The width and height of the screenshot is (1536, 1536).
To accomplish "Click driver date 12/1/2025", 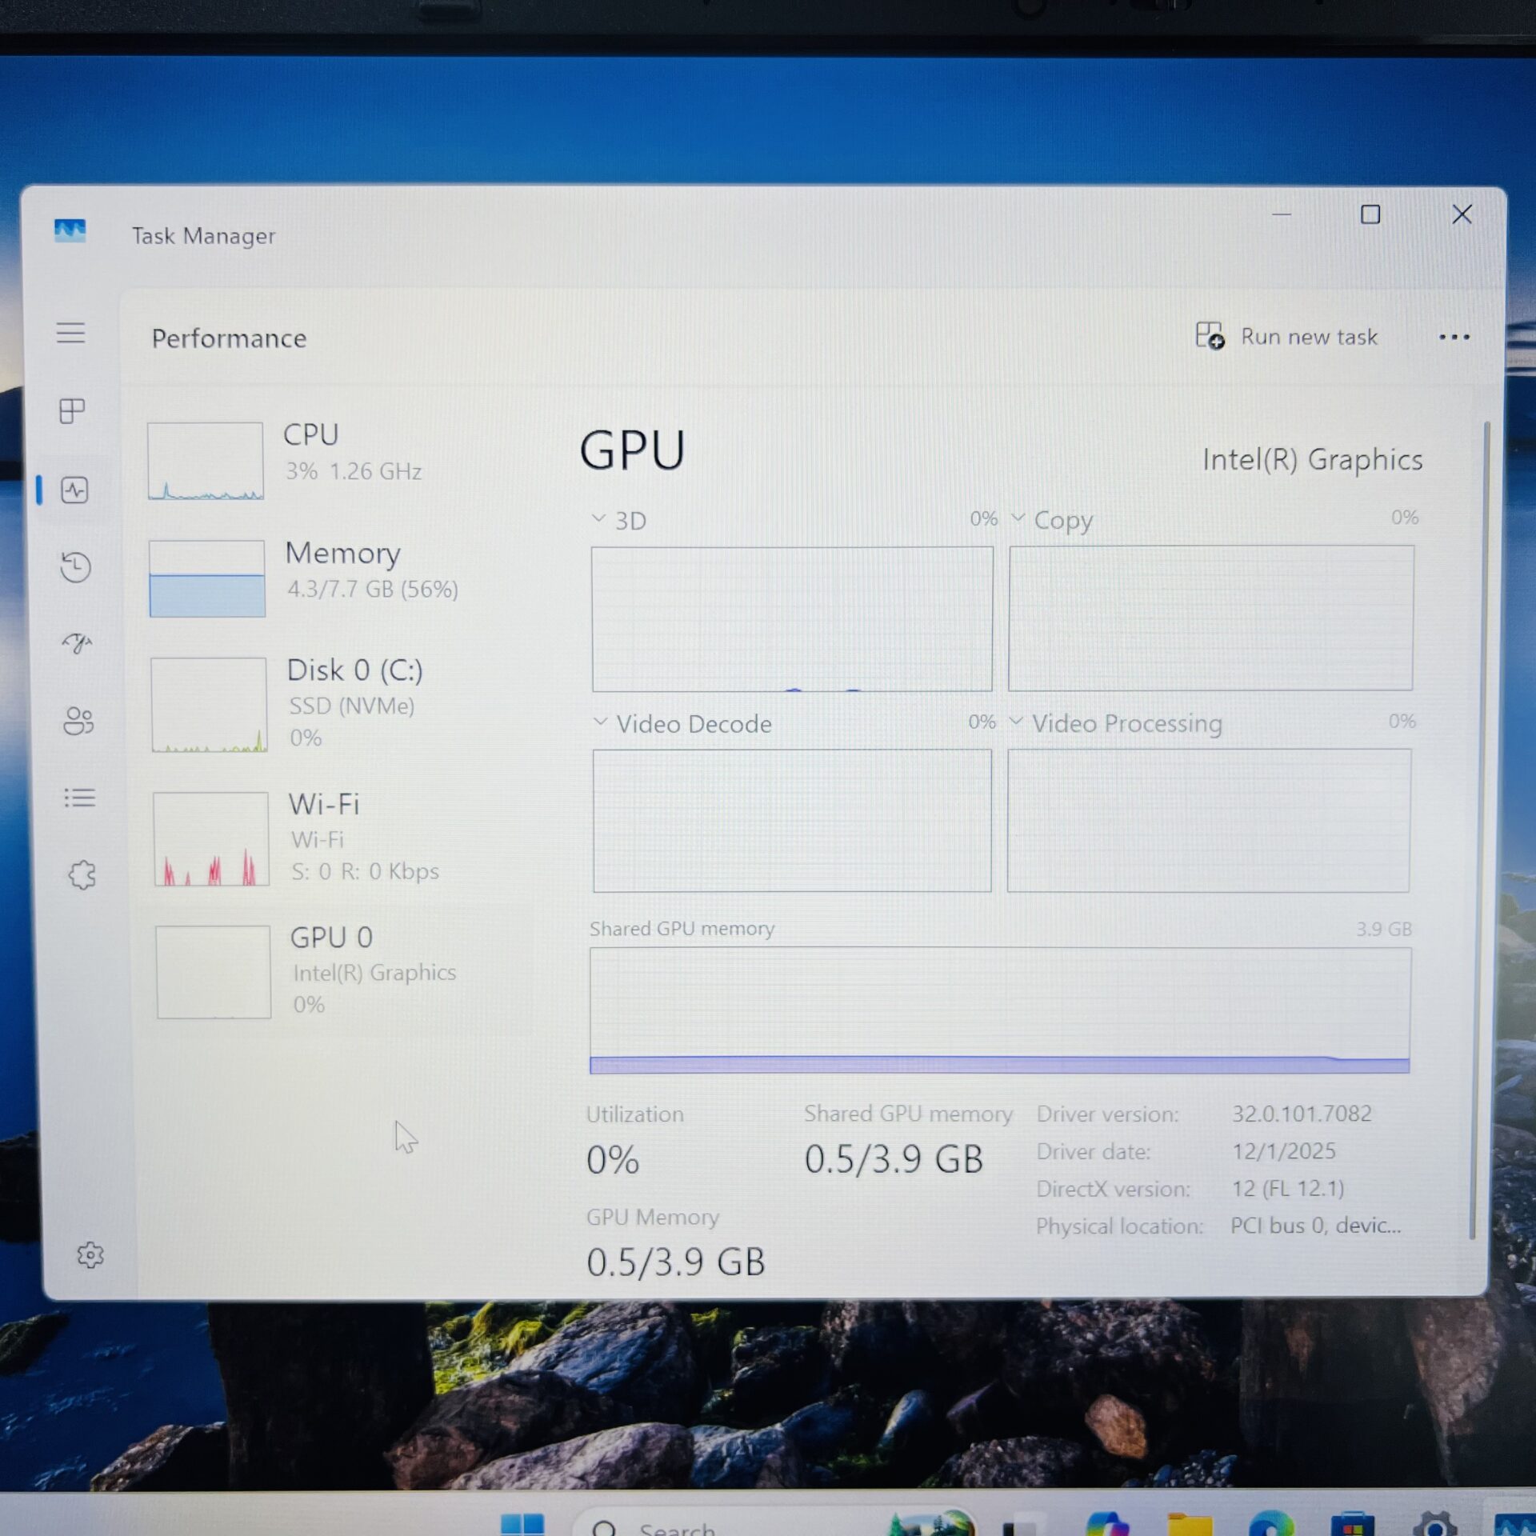I will pyautogui.click(x=1283, y=1150).
